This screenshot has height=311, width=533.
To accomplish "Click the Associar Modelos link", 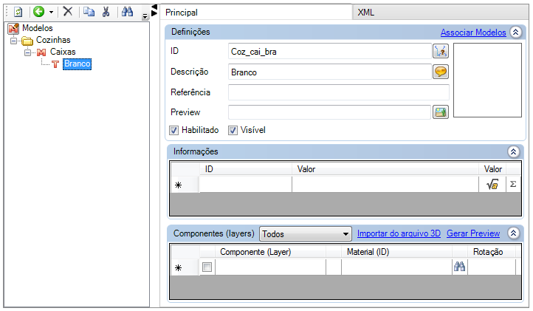I will [473, 33].
